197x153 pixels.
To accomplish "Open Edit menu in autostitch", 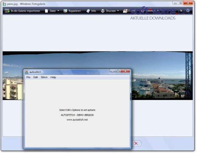I will click(36, 77).
